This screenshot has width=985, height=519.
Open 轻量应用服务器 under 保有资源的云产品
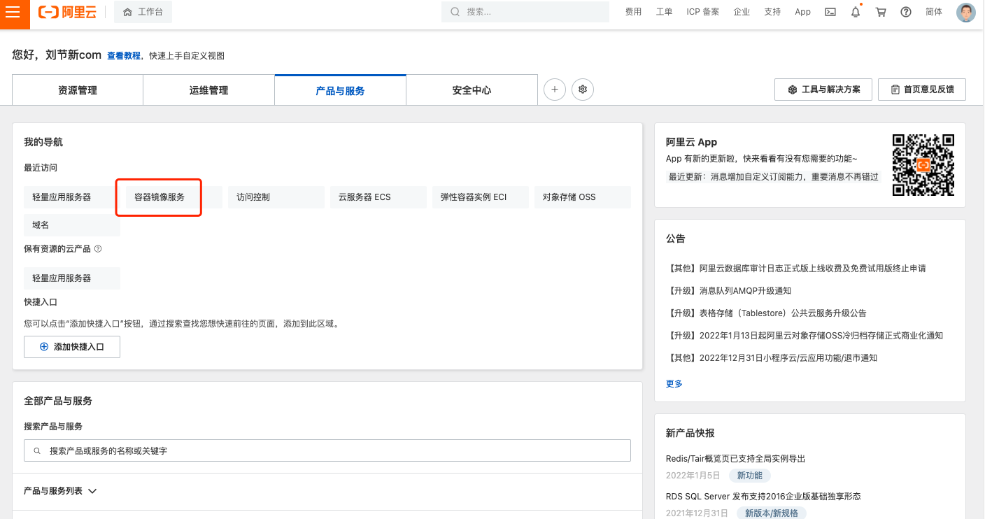(x=72, y=278)
